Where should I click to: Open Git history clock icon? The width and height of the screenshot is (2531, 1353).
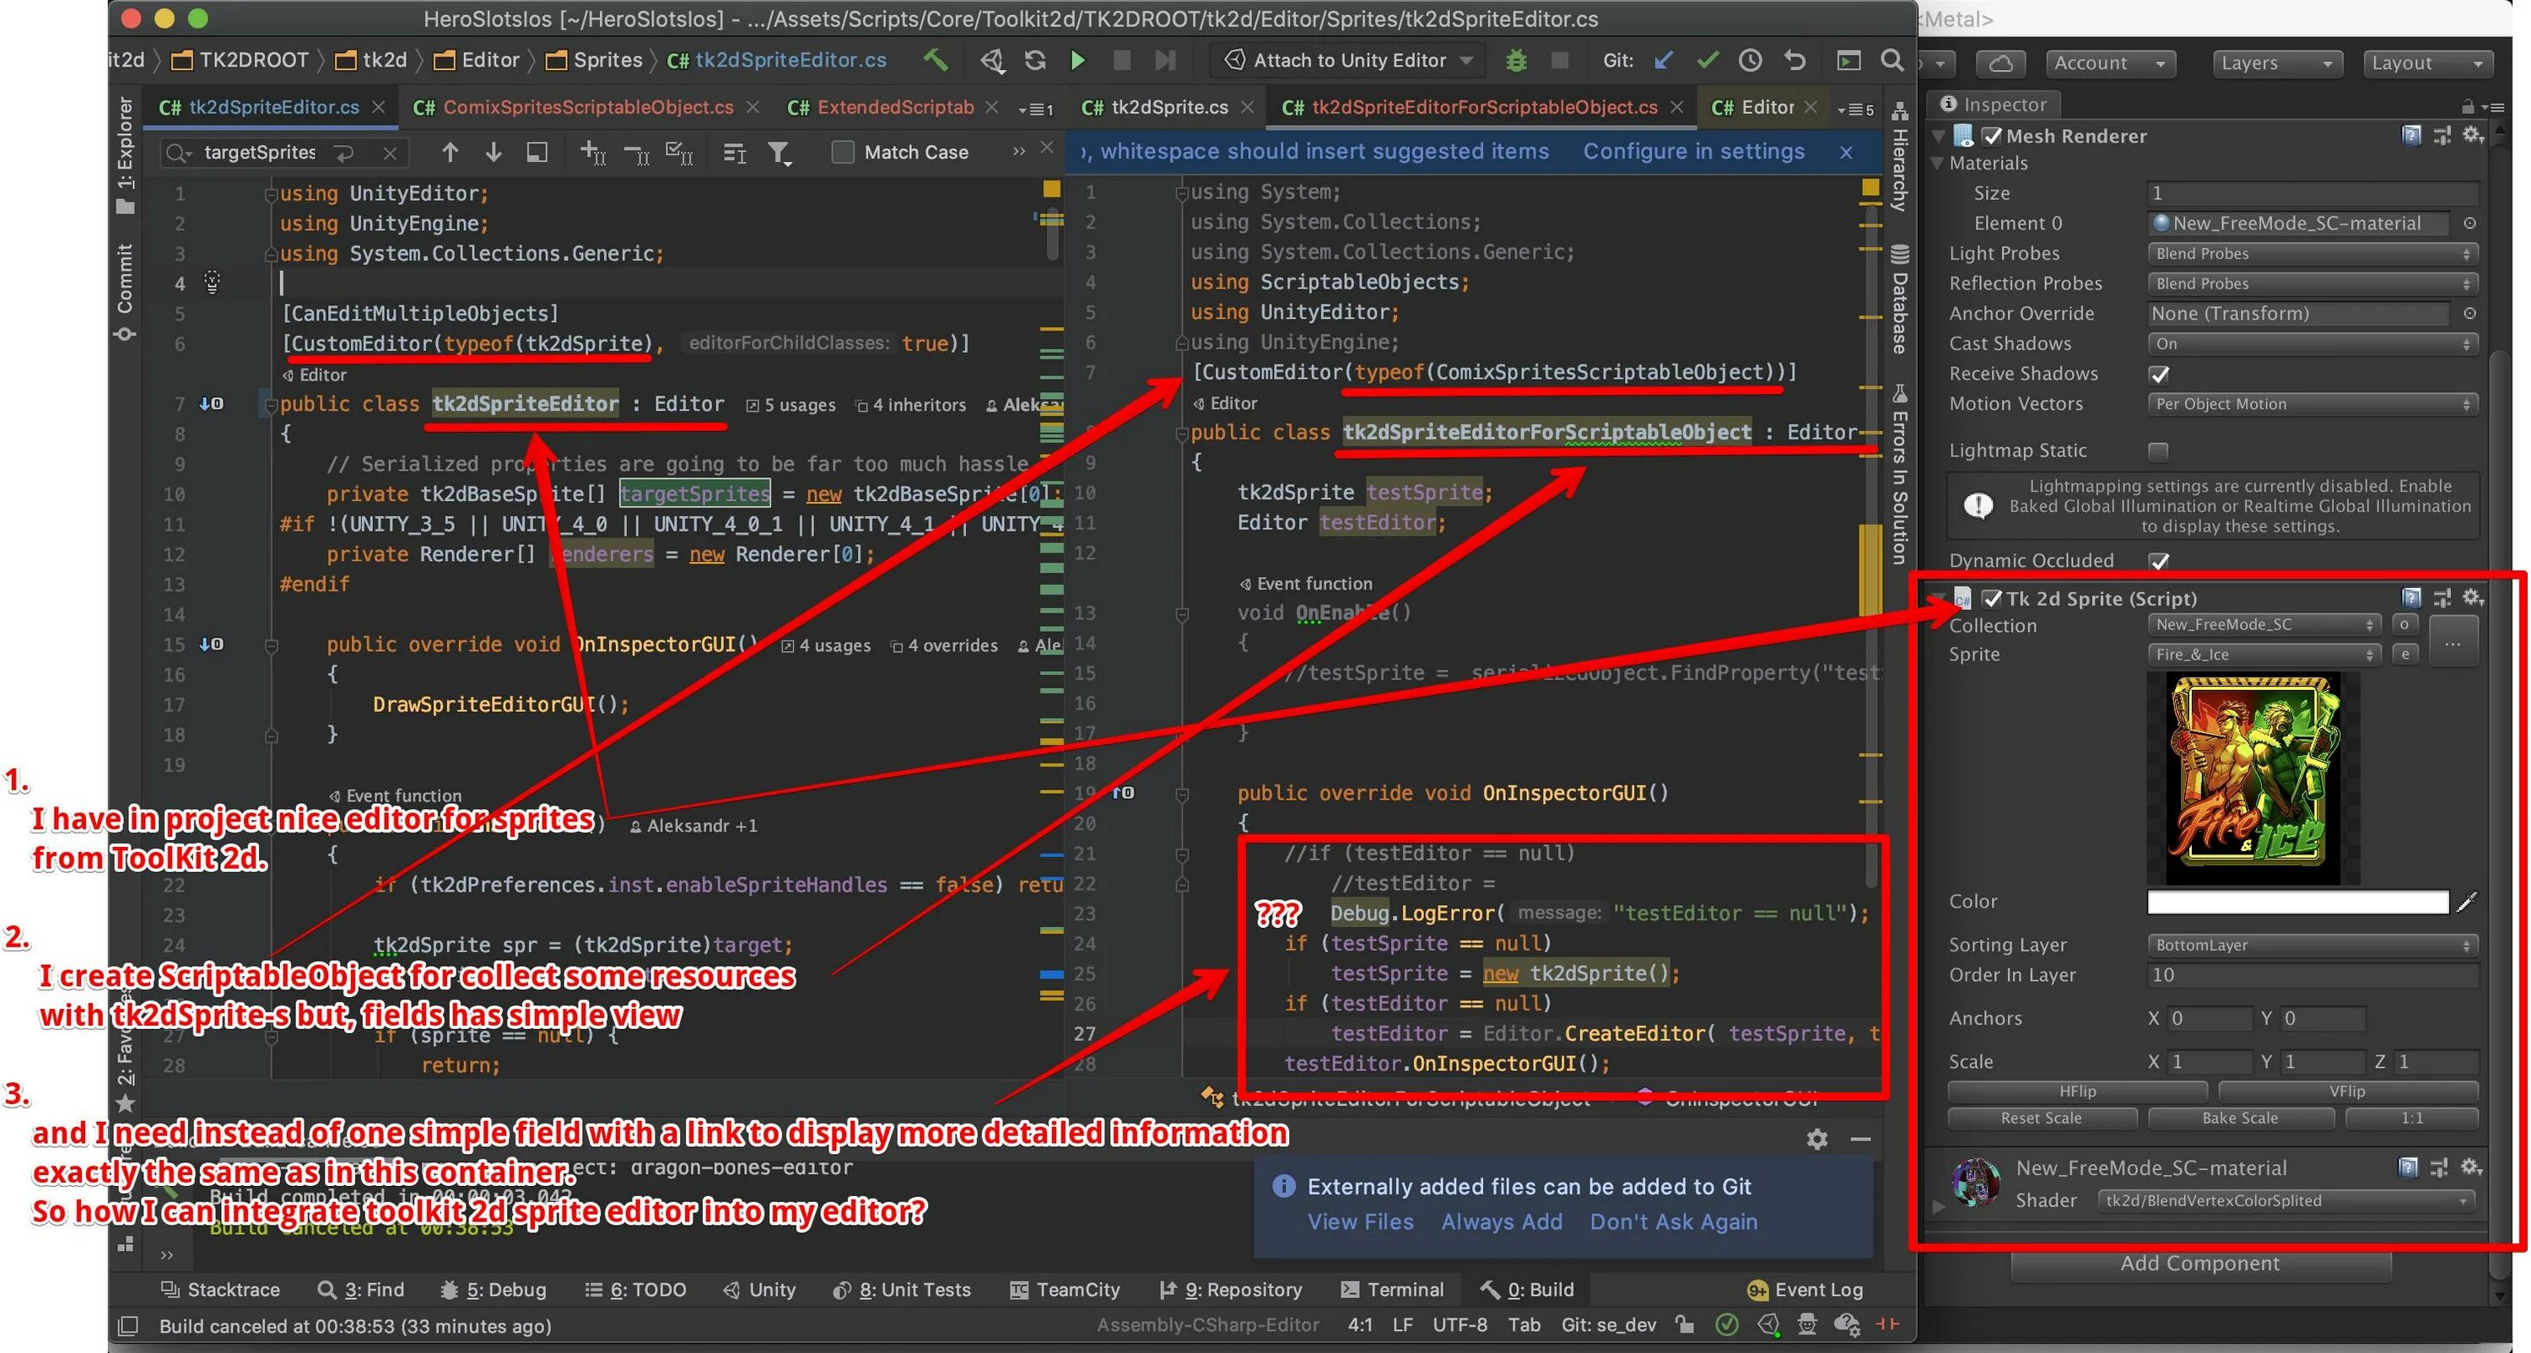point(1750,61)
